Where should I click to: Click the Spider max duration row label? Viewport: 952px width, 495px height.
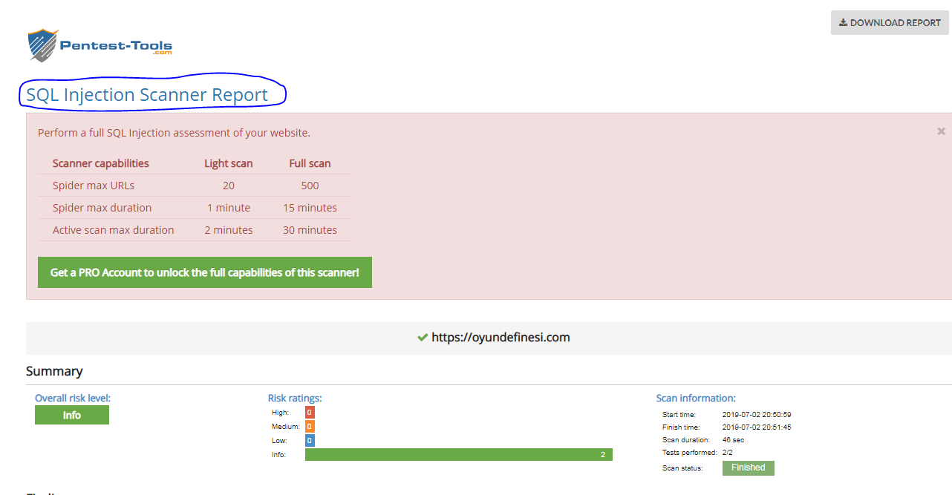pyautogui.click(x=102, y=208)
